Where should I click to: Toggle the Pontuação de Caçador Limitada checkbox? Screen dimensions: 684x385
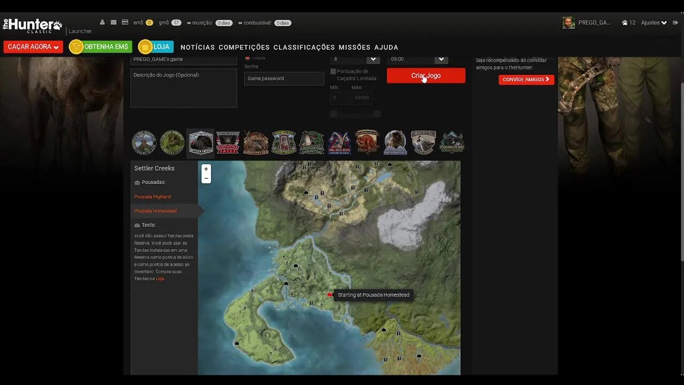click(333, 72)
